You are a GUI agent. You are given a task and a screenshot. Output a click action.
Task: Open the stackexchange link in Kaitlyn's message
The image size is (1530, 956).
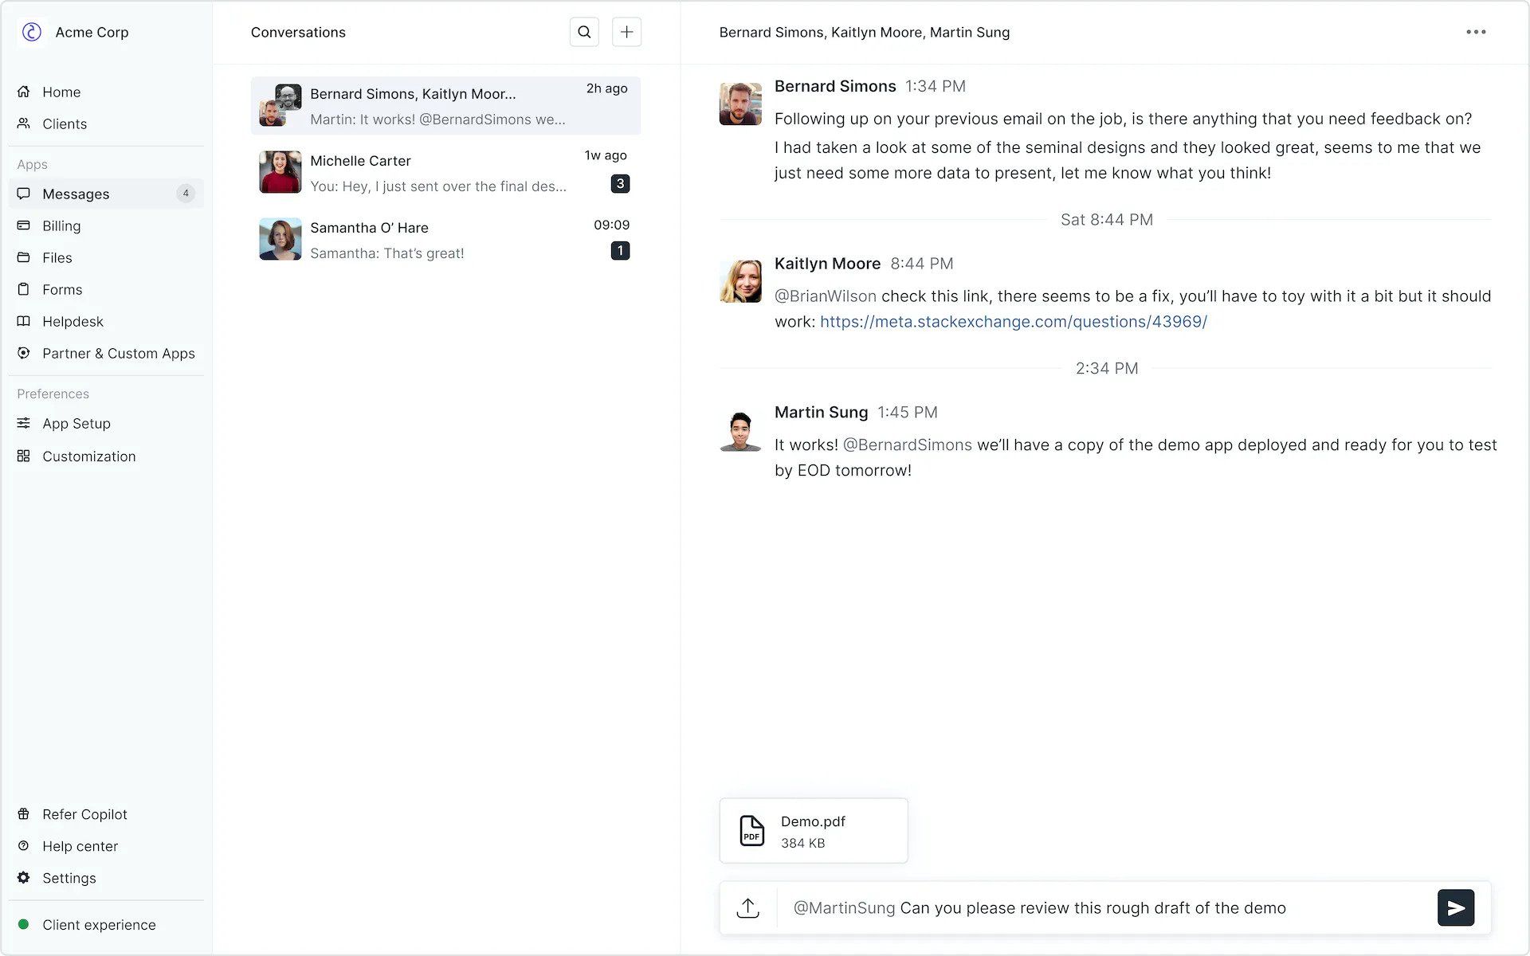[1012, 321]
